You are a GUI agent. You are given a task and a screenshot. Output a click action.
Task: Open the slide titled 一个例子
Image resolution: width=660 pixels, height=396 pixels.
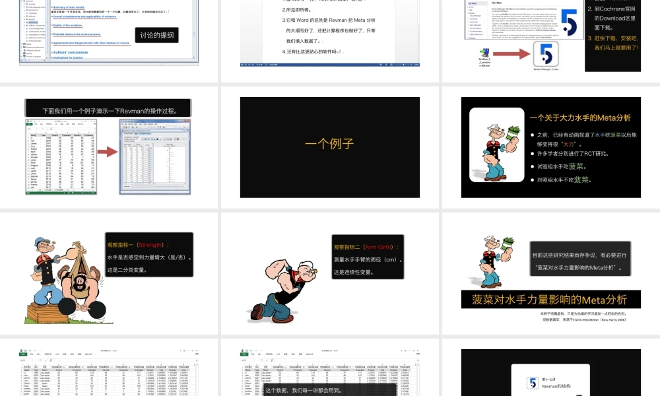(329, 147)
